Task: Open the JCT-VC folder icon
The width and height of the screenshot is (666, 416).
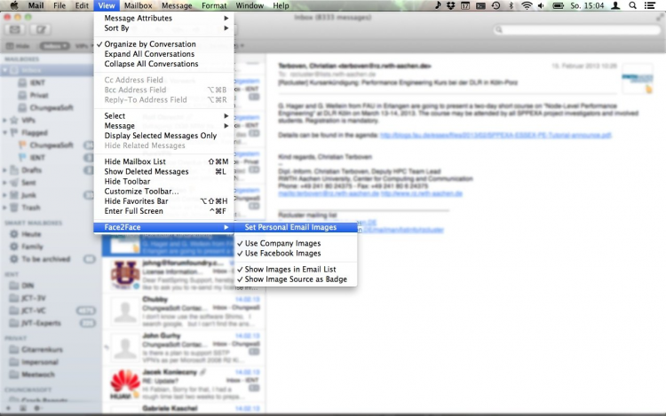Action: [x=14, y=310]
